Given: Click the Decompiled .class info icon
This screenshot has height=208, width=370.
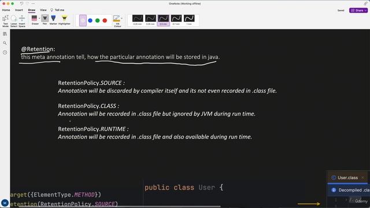Looking at the screenshot, I should (x=334, y=190).
